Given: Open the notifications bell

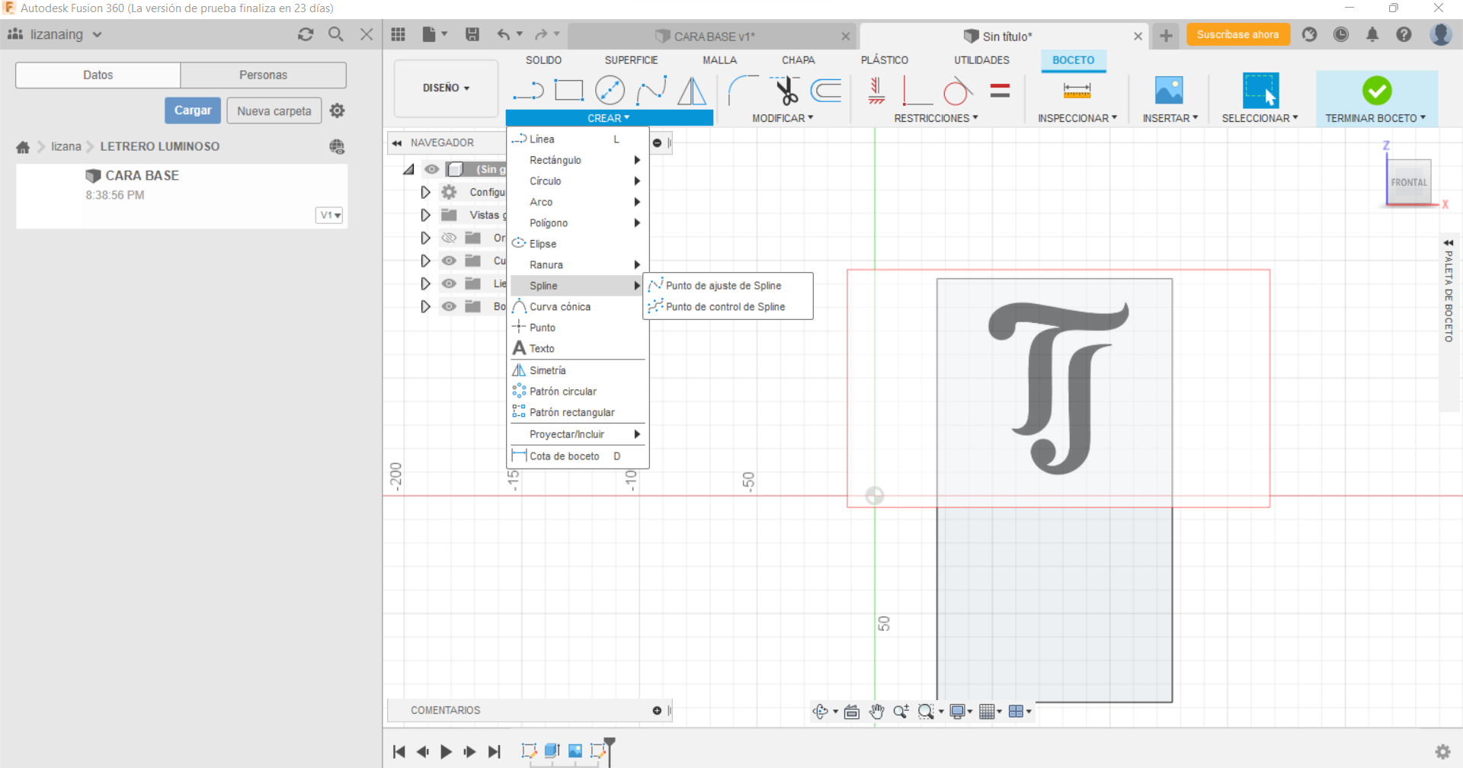Looking at the screenshot, I should (x=1372, y=34).
